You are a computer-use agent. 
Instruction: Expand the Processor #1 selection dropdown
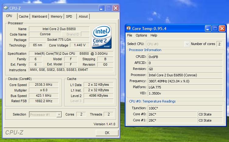point(59,115)
